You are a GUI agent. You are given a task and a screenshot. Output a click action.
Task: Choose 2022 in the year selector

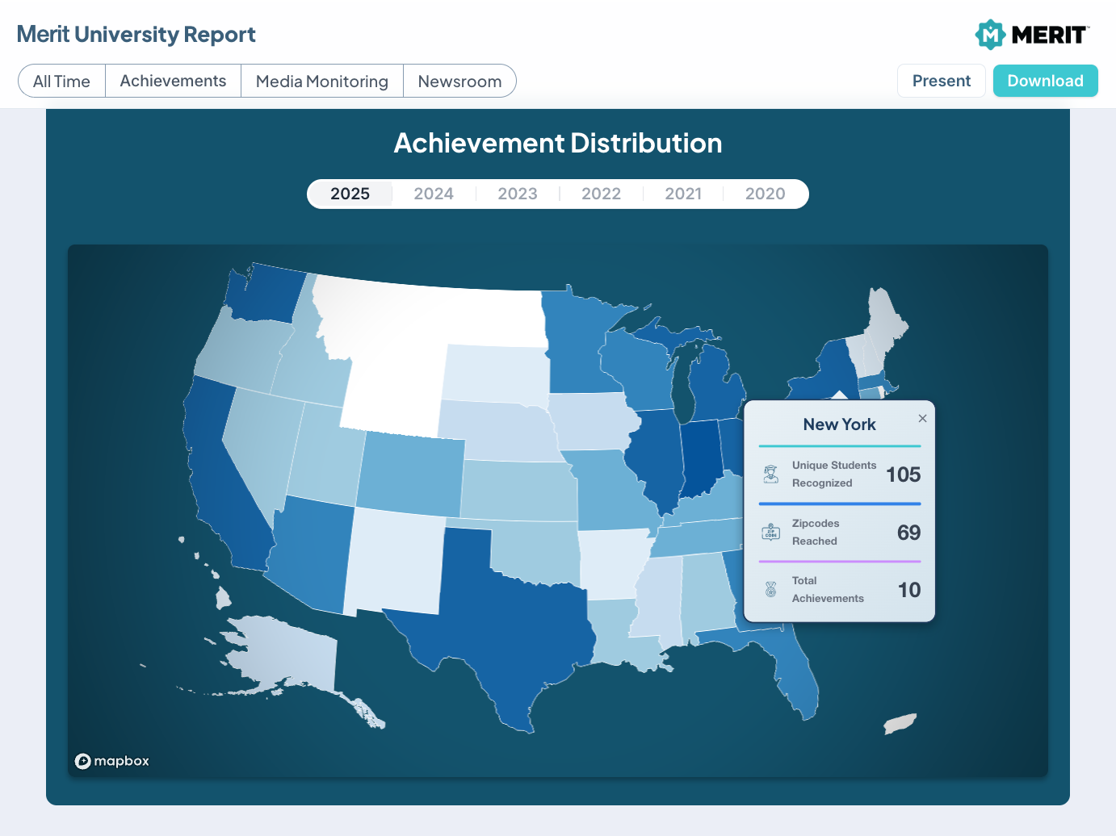pos(601,194)
